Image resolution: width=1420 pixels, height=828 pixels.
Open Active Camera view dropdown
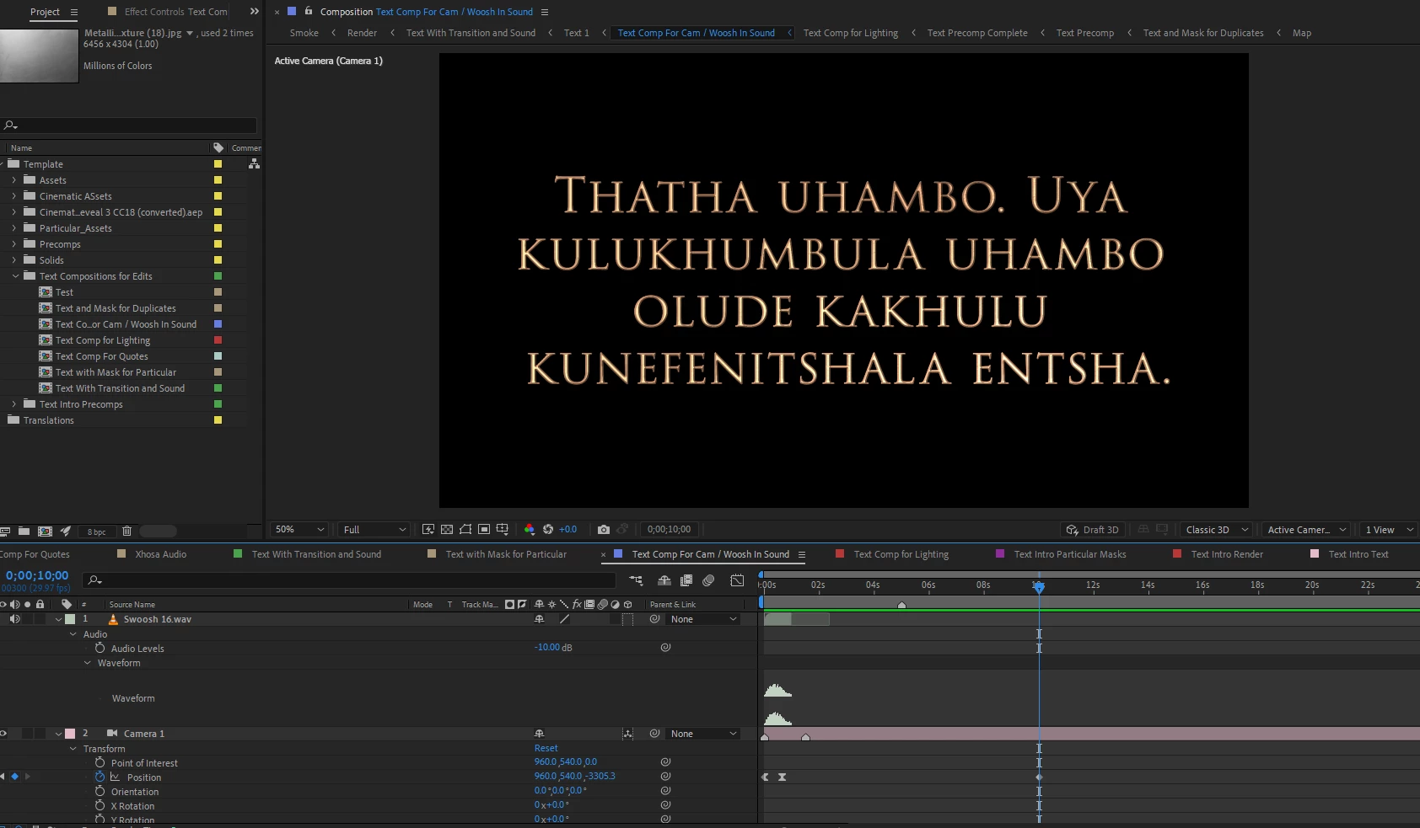tap(1306, 530)
